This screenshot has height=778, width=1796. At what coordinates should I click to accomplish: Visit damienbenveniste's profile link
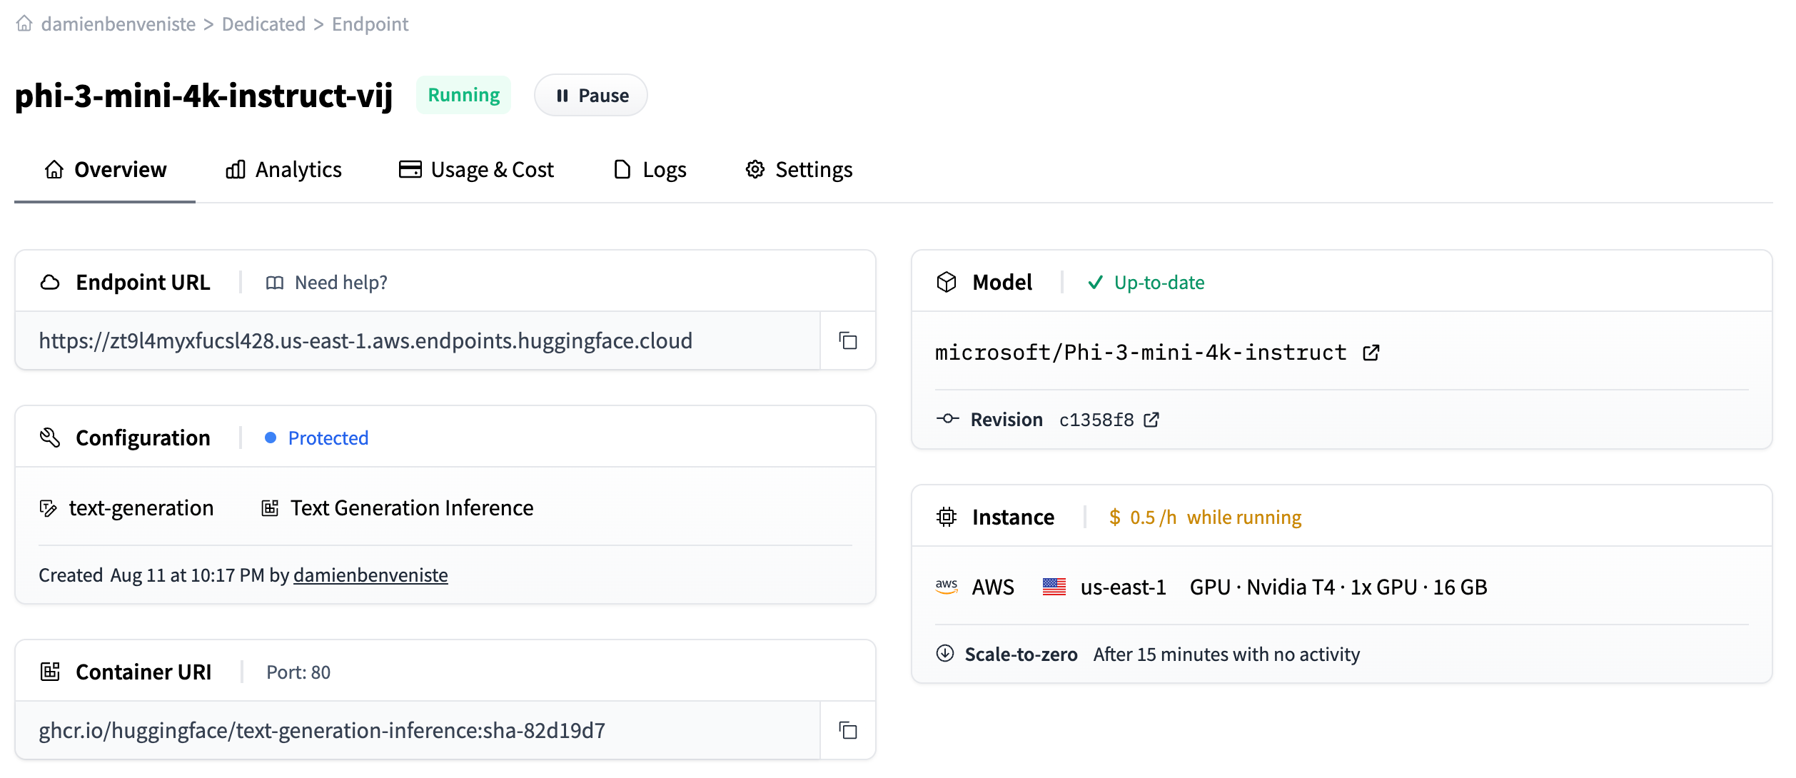point(370,575)
